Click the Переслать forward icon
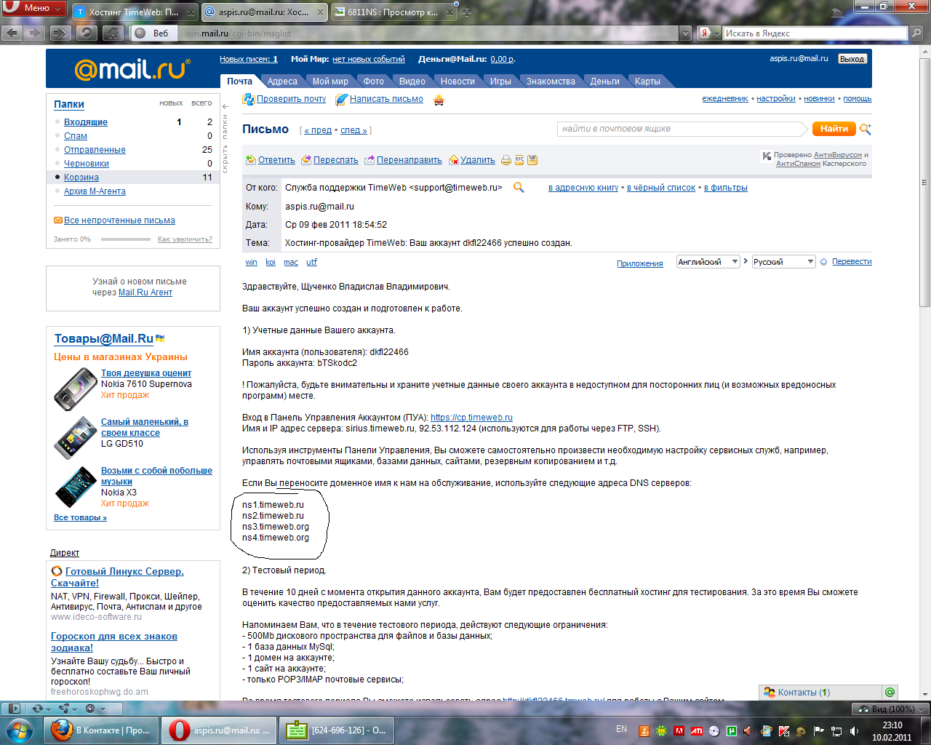 [307, 160]
